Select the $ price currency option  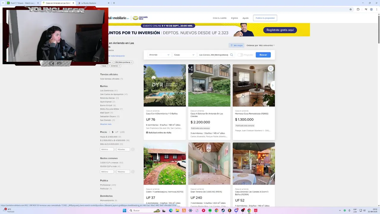pos(113,132)
